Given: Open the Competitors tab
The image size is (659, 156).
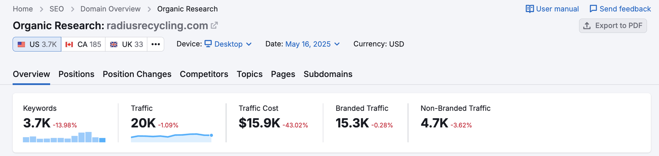Looking at the screenshot, I should point(204,74).
